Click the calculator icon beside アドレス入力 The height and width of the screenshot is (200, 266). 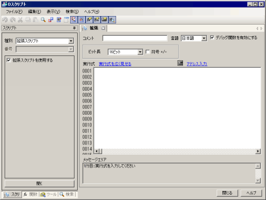(180, 63)
